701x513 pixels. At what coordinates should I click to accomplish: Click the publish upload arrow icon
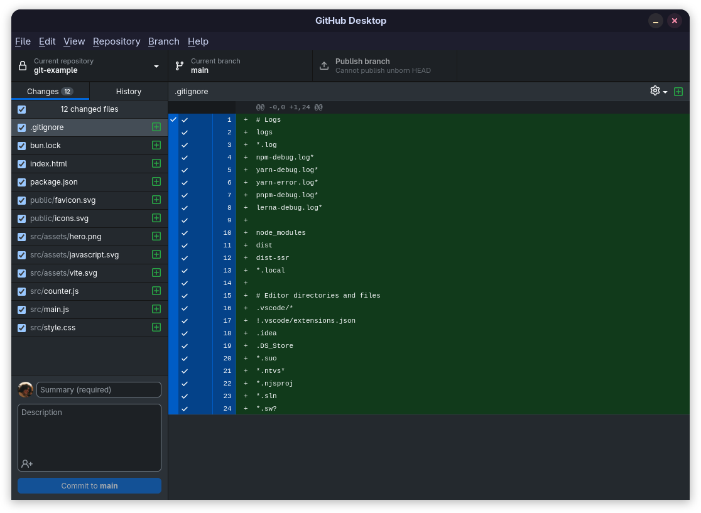click(324, 66)
